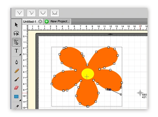Pick the Pen tool
This screenshot has height=117, width=158.
point(16,62)
